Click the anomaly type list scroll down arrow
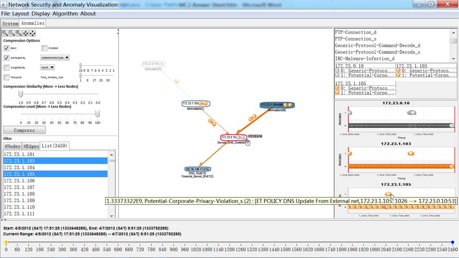The height and width of the screenshot is (258, 459). 453,59
